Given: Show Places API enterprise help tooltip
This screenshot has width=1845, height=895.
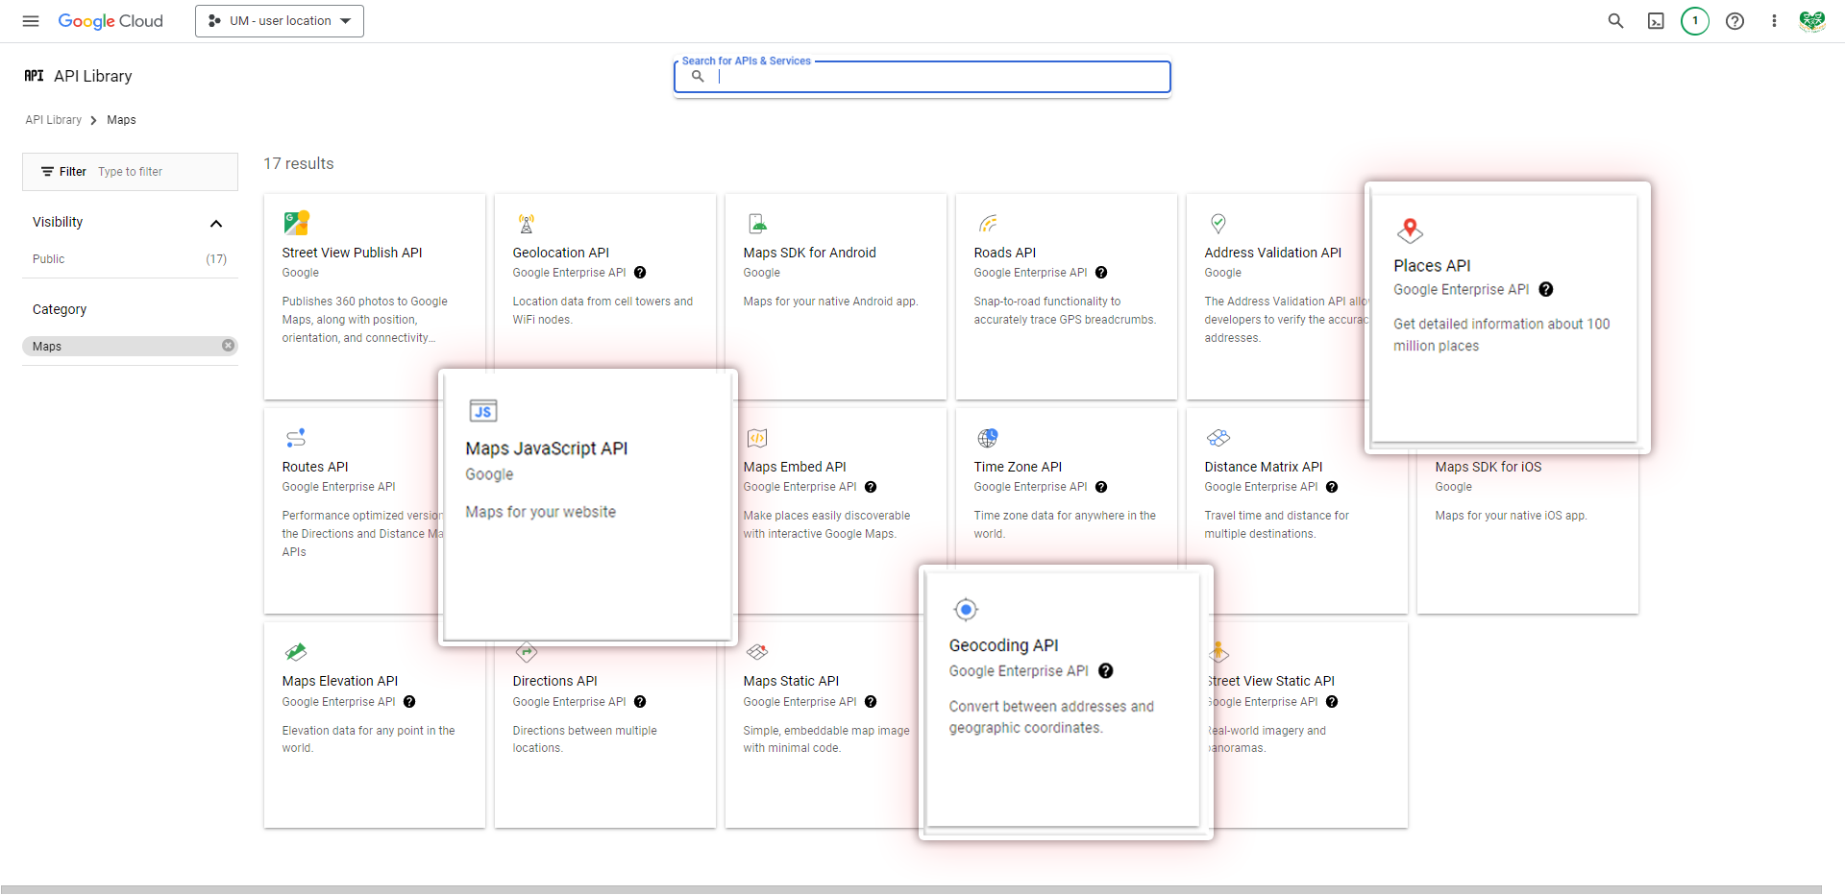Looking at the screenshot, I should coord(1546,289).
